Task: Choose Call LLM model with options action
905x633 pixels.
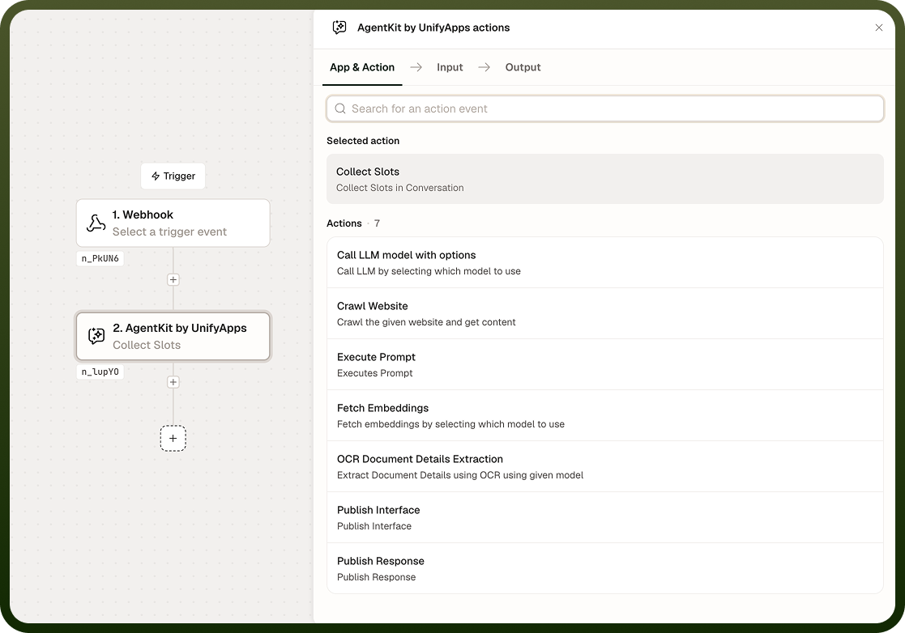Action: point(605,262)
